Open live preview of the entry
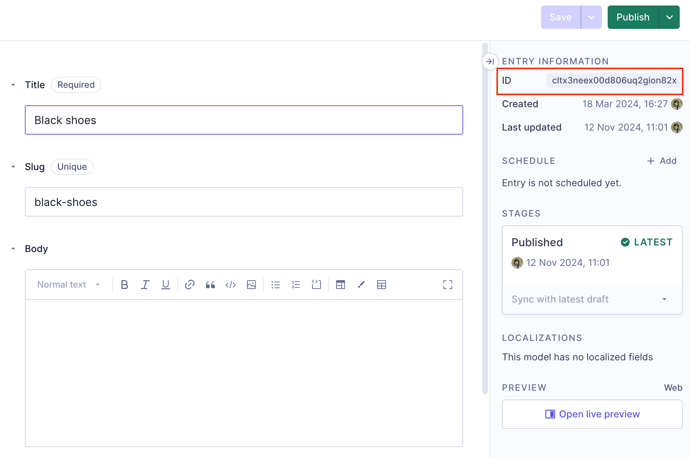Image resolution: width=690 pixels, height=458 pixels. click(x=592, y=414)
